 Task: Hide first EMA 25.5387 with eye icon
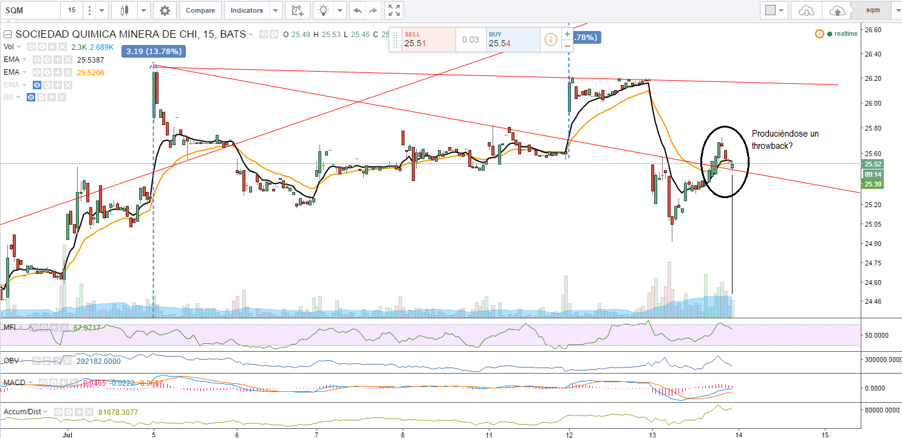coord(37,60)
